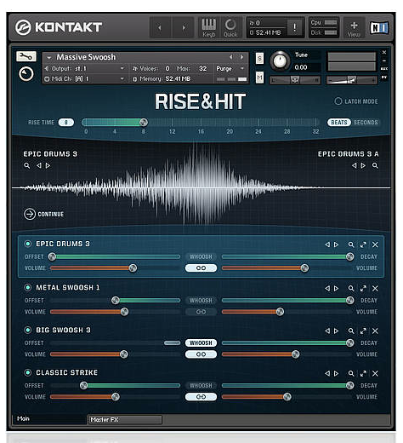Remove the Big Swoosh 3 layer
403x443 pixels.
coord(375,331)
